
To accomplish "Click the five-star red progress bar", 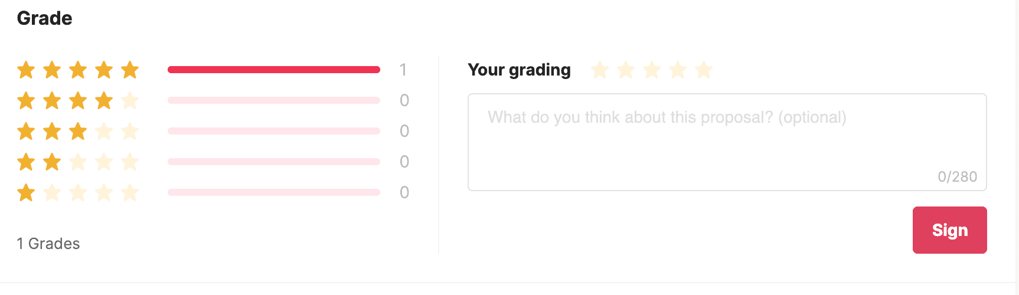I will click(x=274, y=70).
